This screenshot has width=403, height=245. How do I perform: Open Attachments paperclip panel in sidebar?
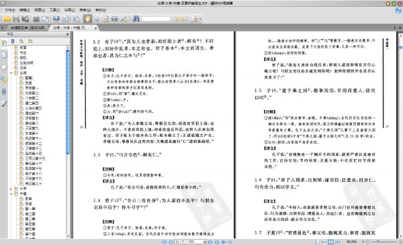tap(4, 91)
